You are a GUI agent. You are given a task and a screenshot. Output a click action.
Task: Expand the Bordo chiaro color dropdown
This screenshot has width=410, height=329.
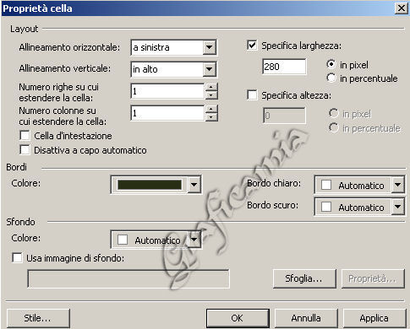point(397,185)
